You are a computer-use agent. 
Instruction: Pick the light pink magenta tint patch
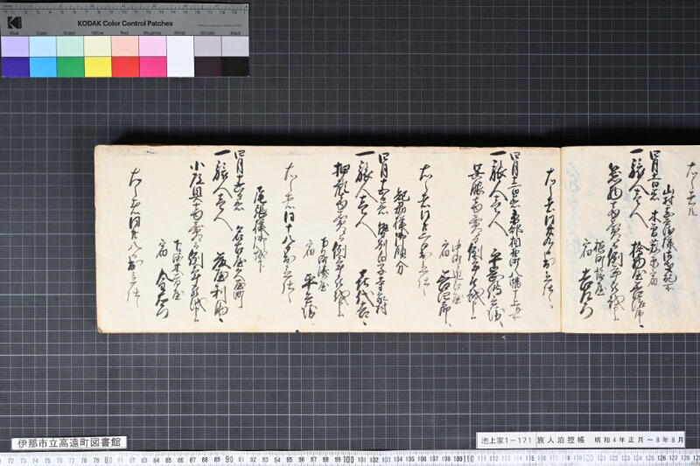point(153,46)
